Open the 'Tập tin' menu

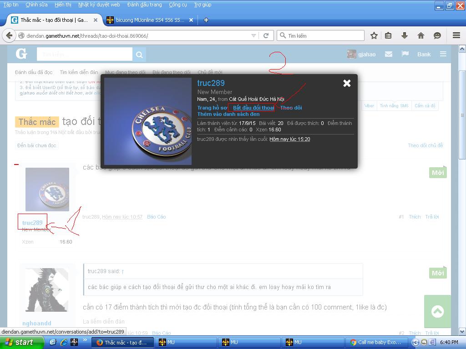11,5
